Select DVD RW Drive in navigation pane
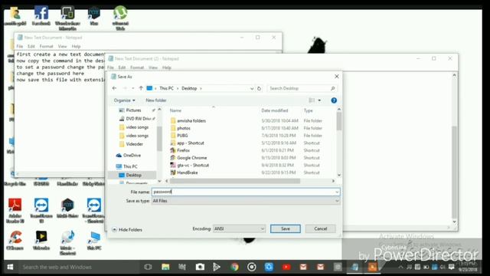Viewport: 490px width, 276px height. [138, 119]
